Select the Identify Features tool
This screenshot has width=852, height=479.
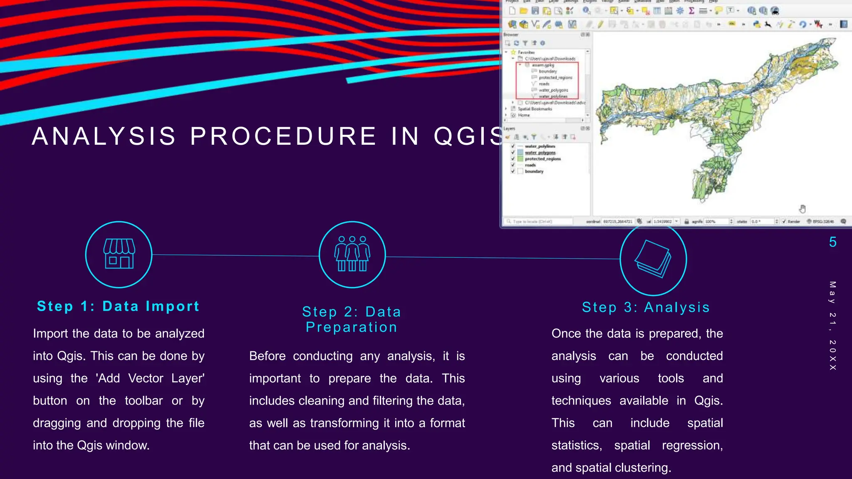coord(586,11)
